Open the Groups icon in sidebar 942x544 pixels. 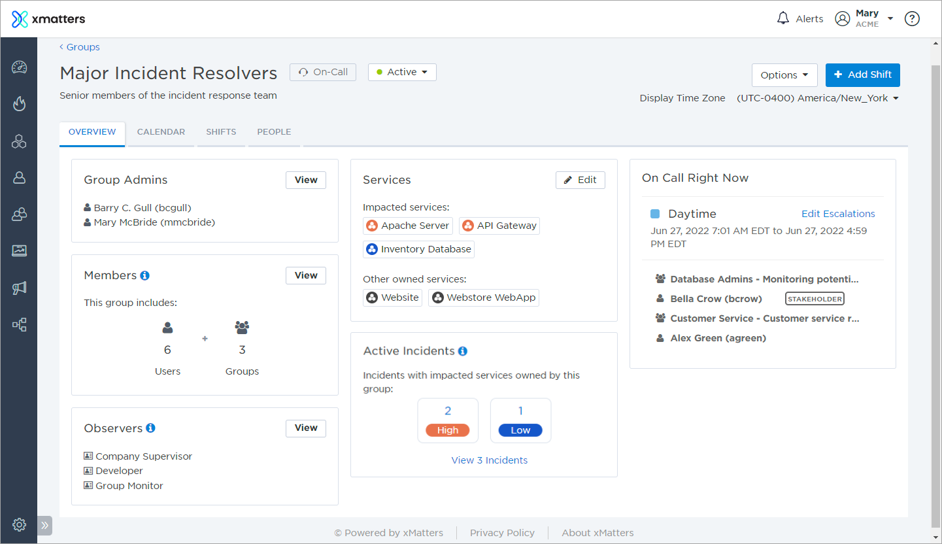pos(19,214)
